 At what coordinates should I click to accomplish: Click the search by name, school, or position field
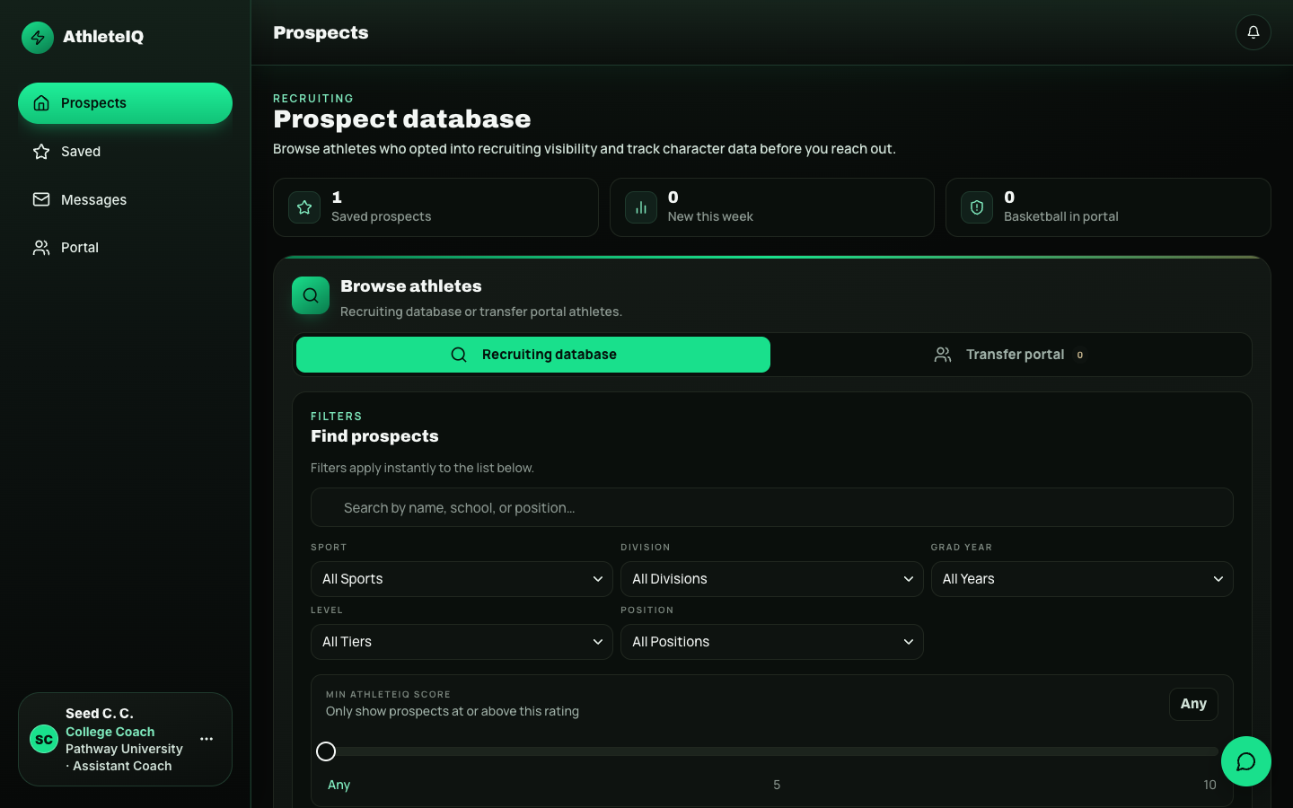772,507
